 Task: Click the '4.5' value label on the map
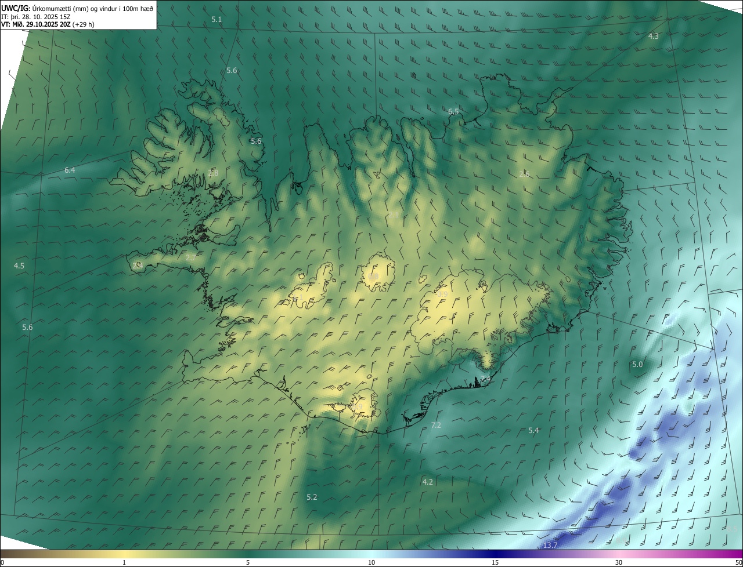[19, 266]
